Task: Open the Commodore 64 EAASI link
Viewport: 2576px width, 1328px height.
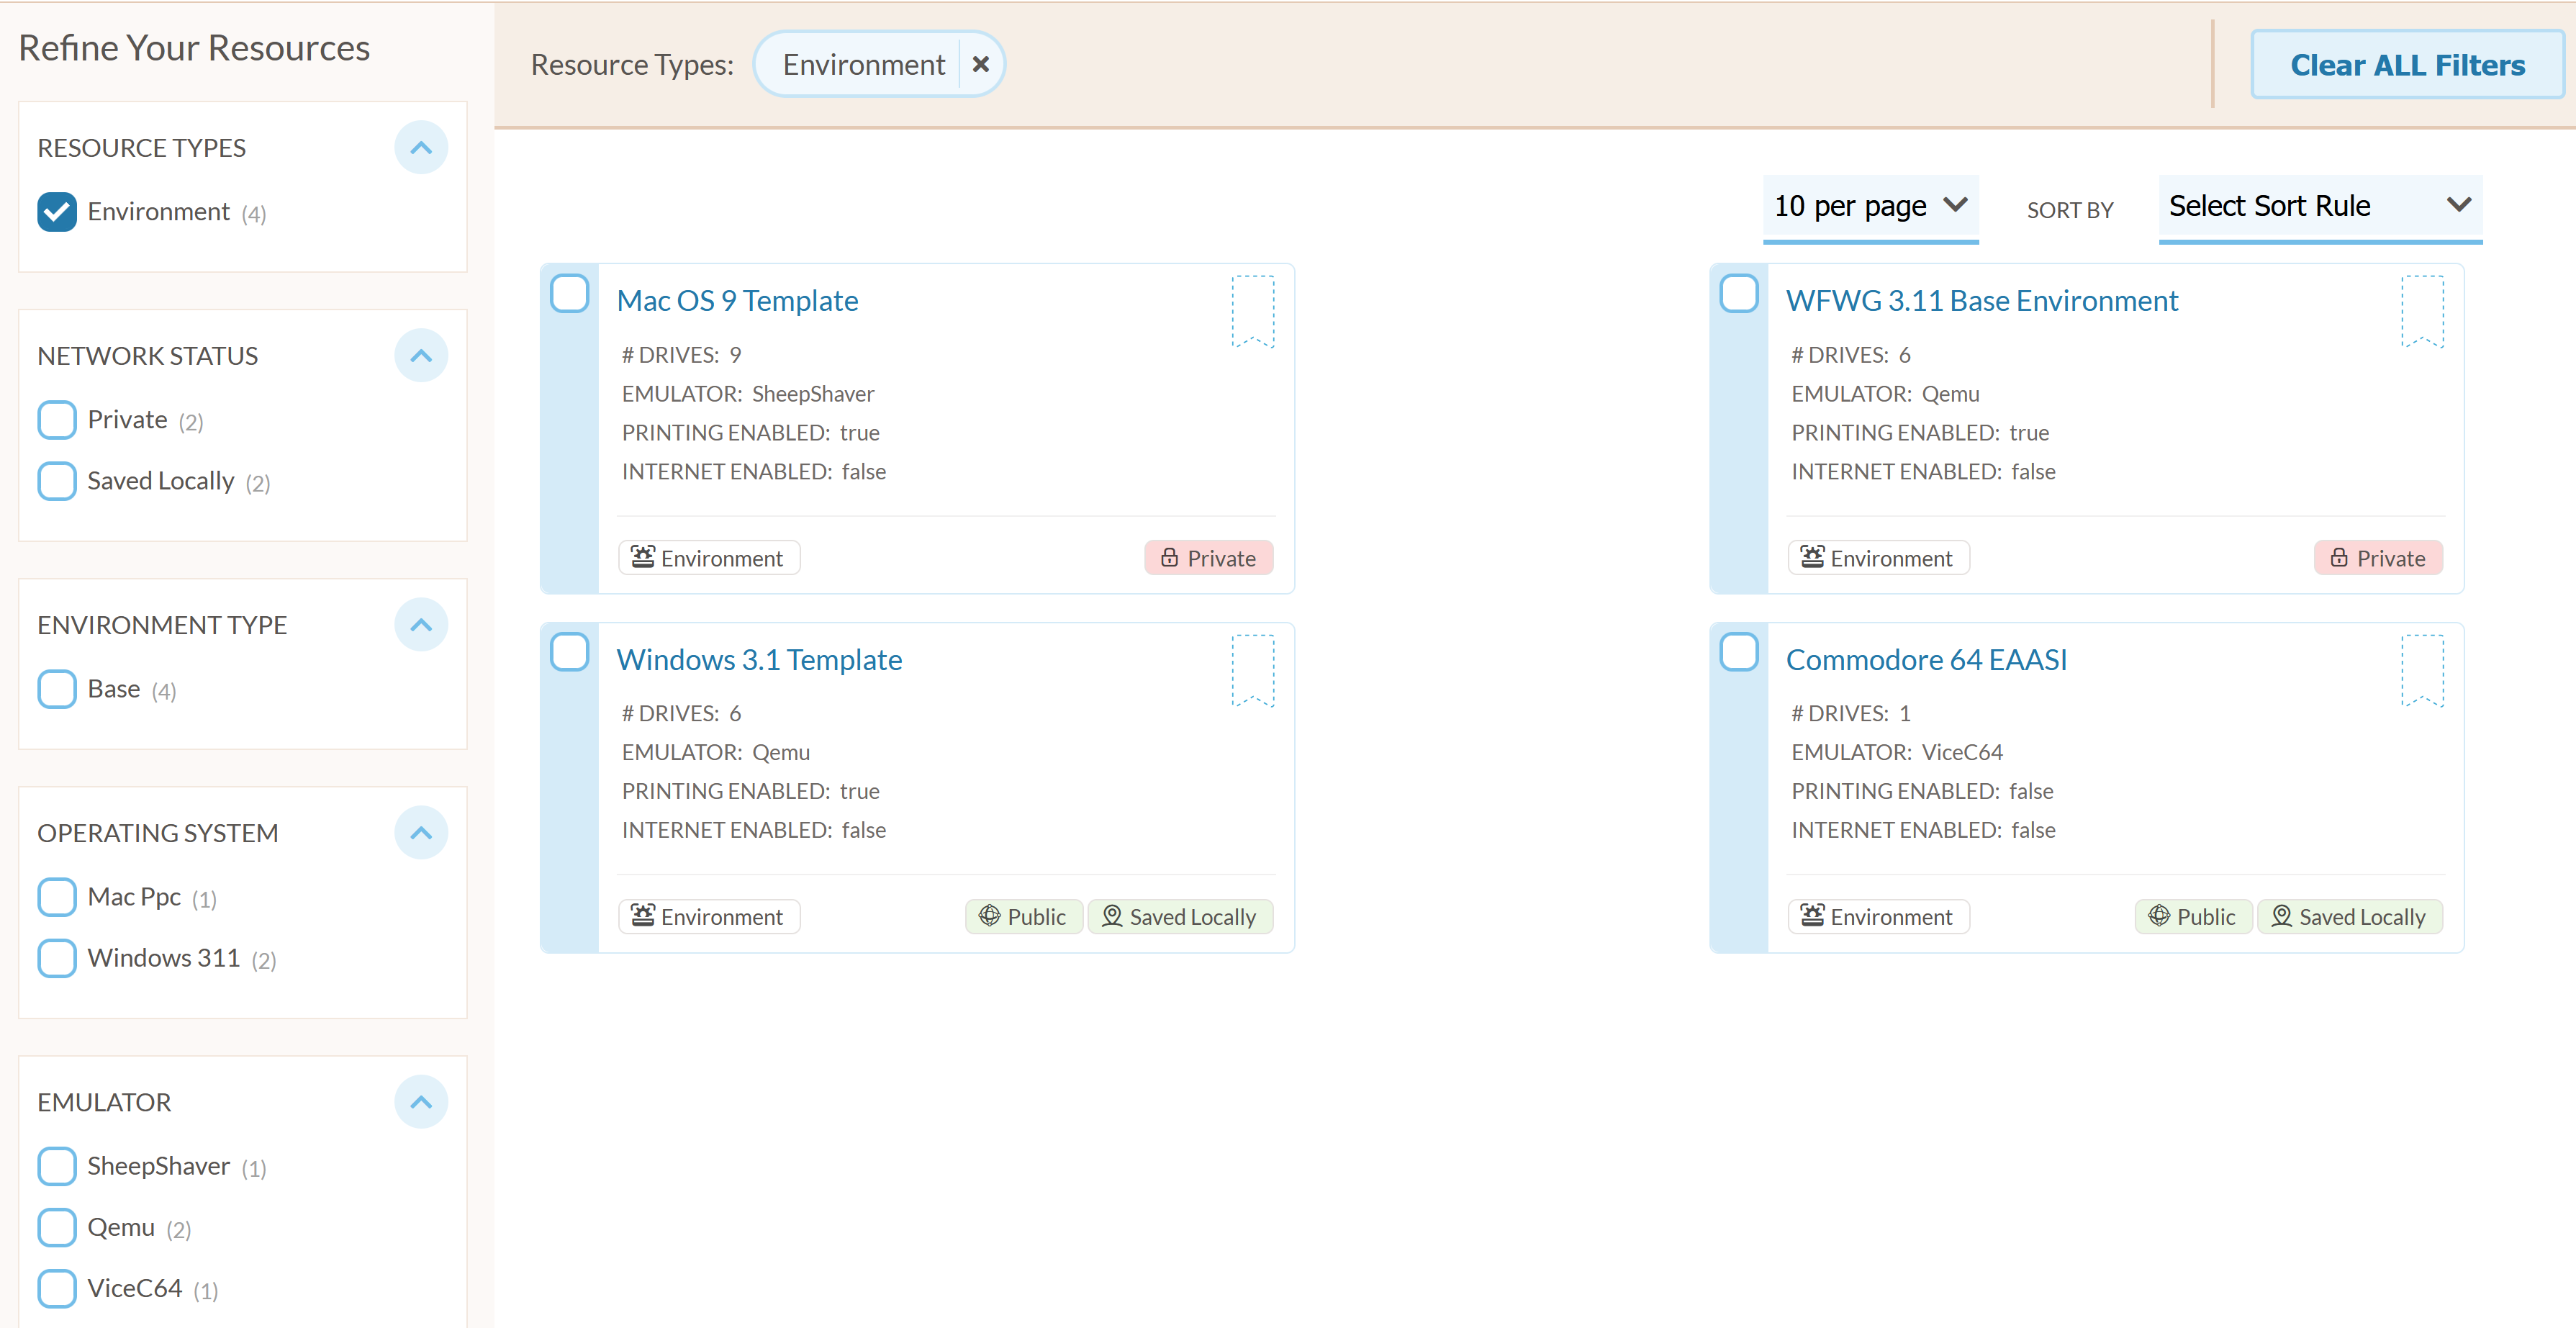Action: point(1926,660)
